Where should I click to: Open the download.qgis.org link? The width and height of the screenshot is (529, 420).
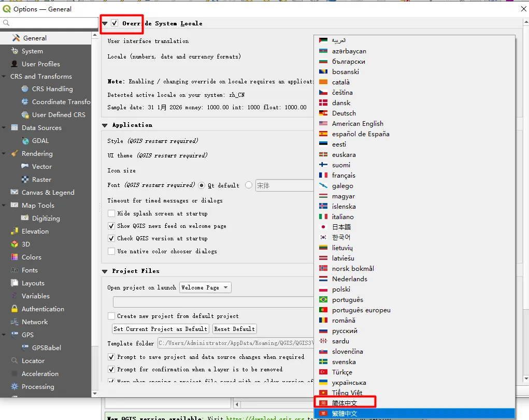pyautogui.click(x=265, y=418)
